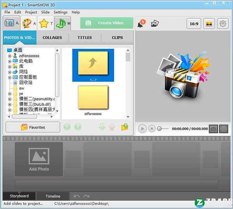Click the undo arrow icon
Screen dimensions: 233x209
(77, 196)
